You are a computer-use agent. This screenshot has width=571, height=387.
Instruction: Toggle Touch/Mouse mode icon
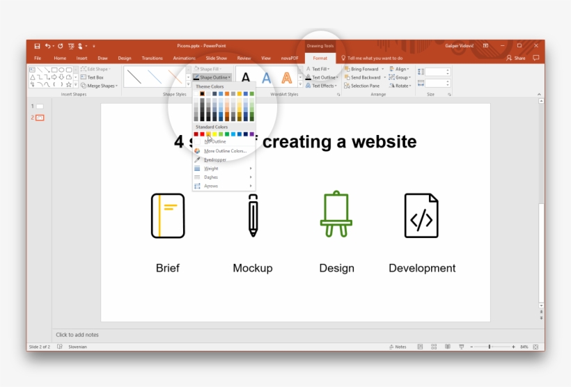click(80, 46)
